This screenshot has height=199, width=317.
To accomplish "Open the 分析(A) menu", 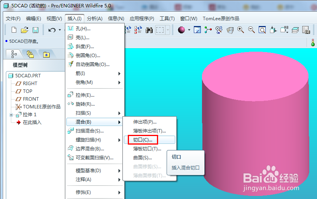I will [x=95, y=19].
